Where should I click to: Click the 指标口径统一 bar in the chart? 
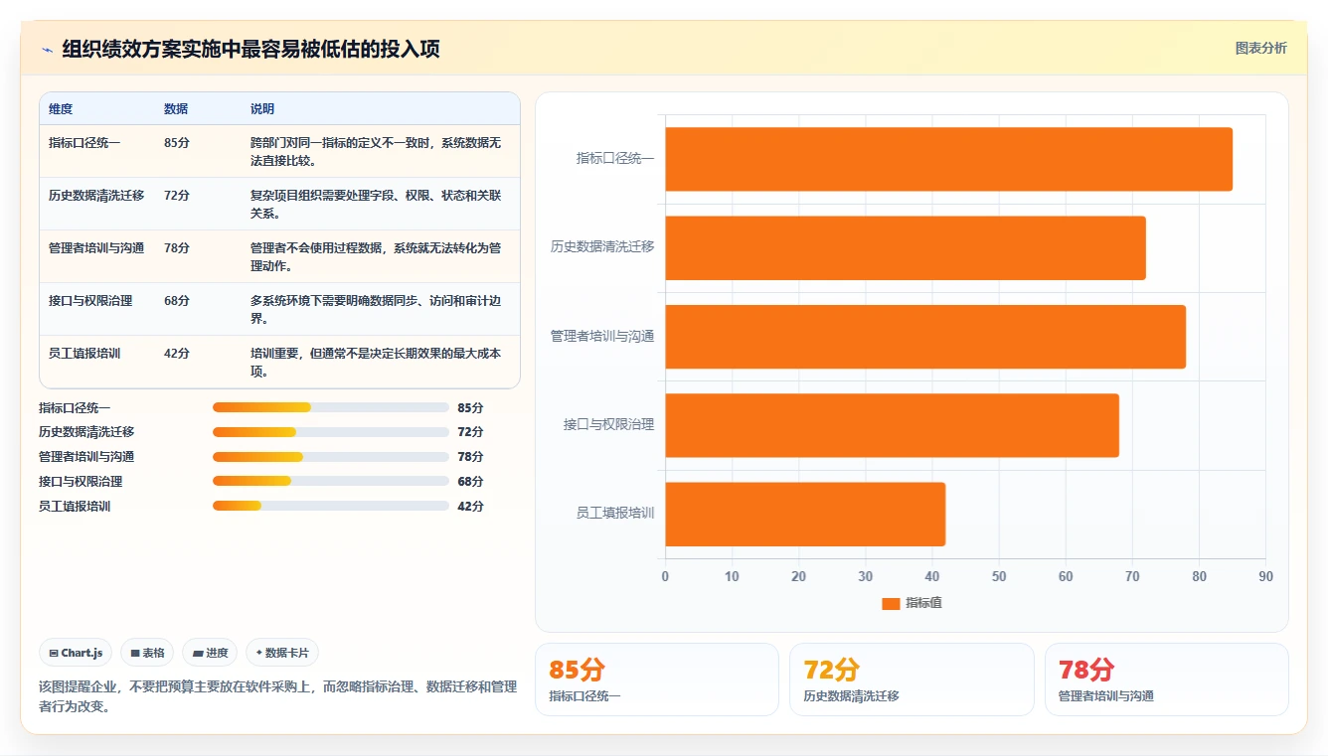coord(948,159)
